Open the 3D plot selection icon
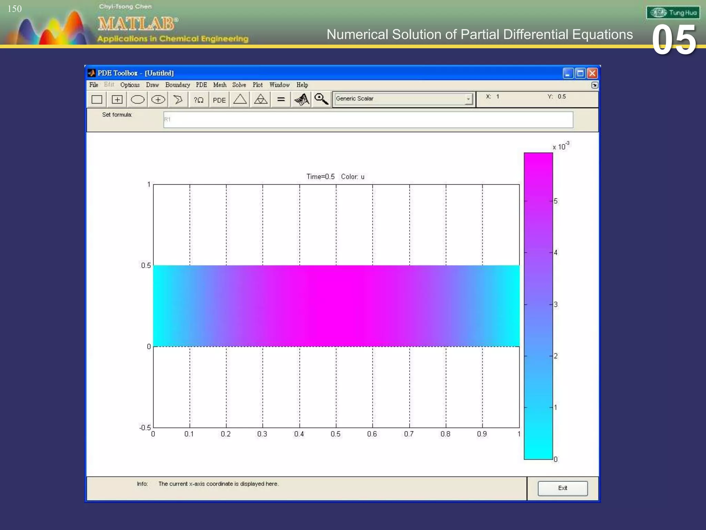This screenshot has width=706, height=530. tap(302, 100)
